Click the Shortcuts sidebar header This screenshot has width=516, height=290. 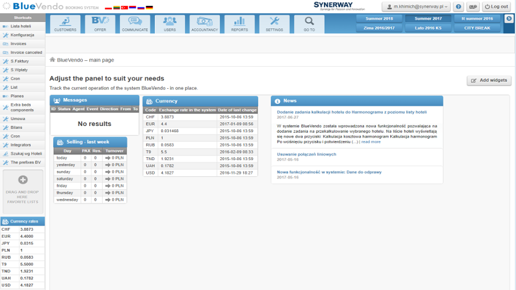click(23, 18)
